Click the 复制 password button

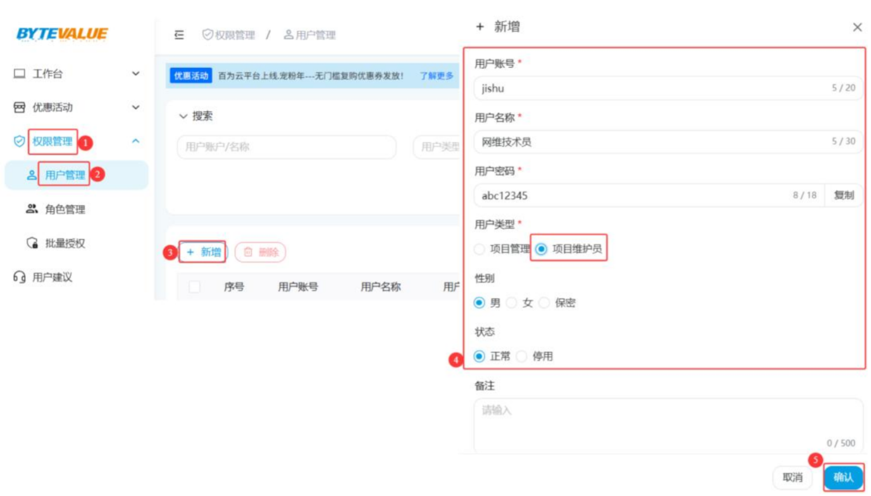(x=844, y=196)
